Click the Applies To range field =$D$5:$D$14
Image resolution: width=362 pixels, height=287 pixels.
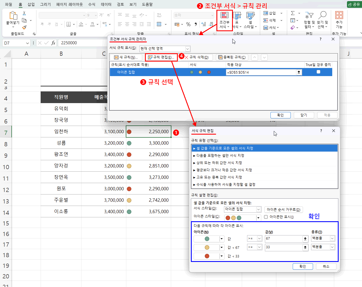tap(261, 72)
